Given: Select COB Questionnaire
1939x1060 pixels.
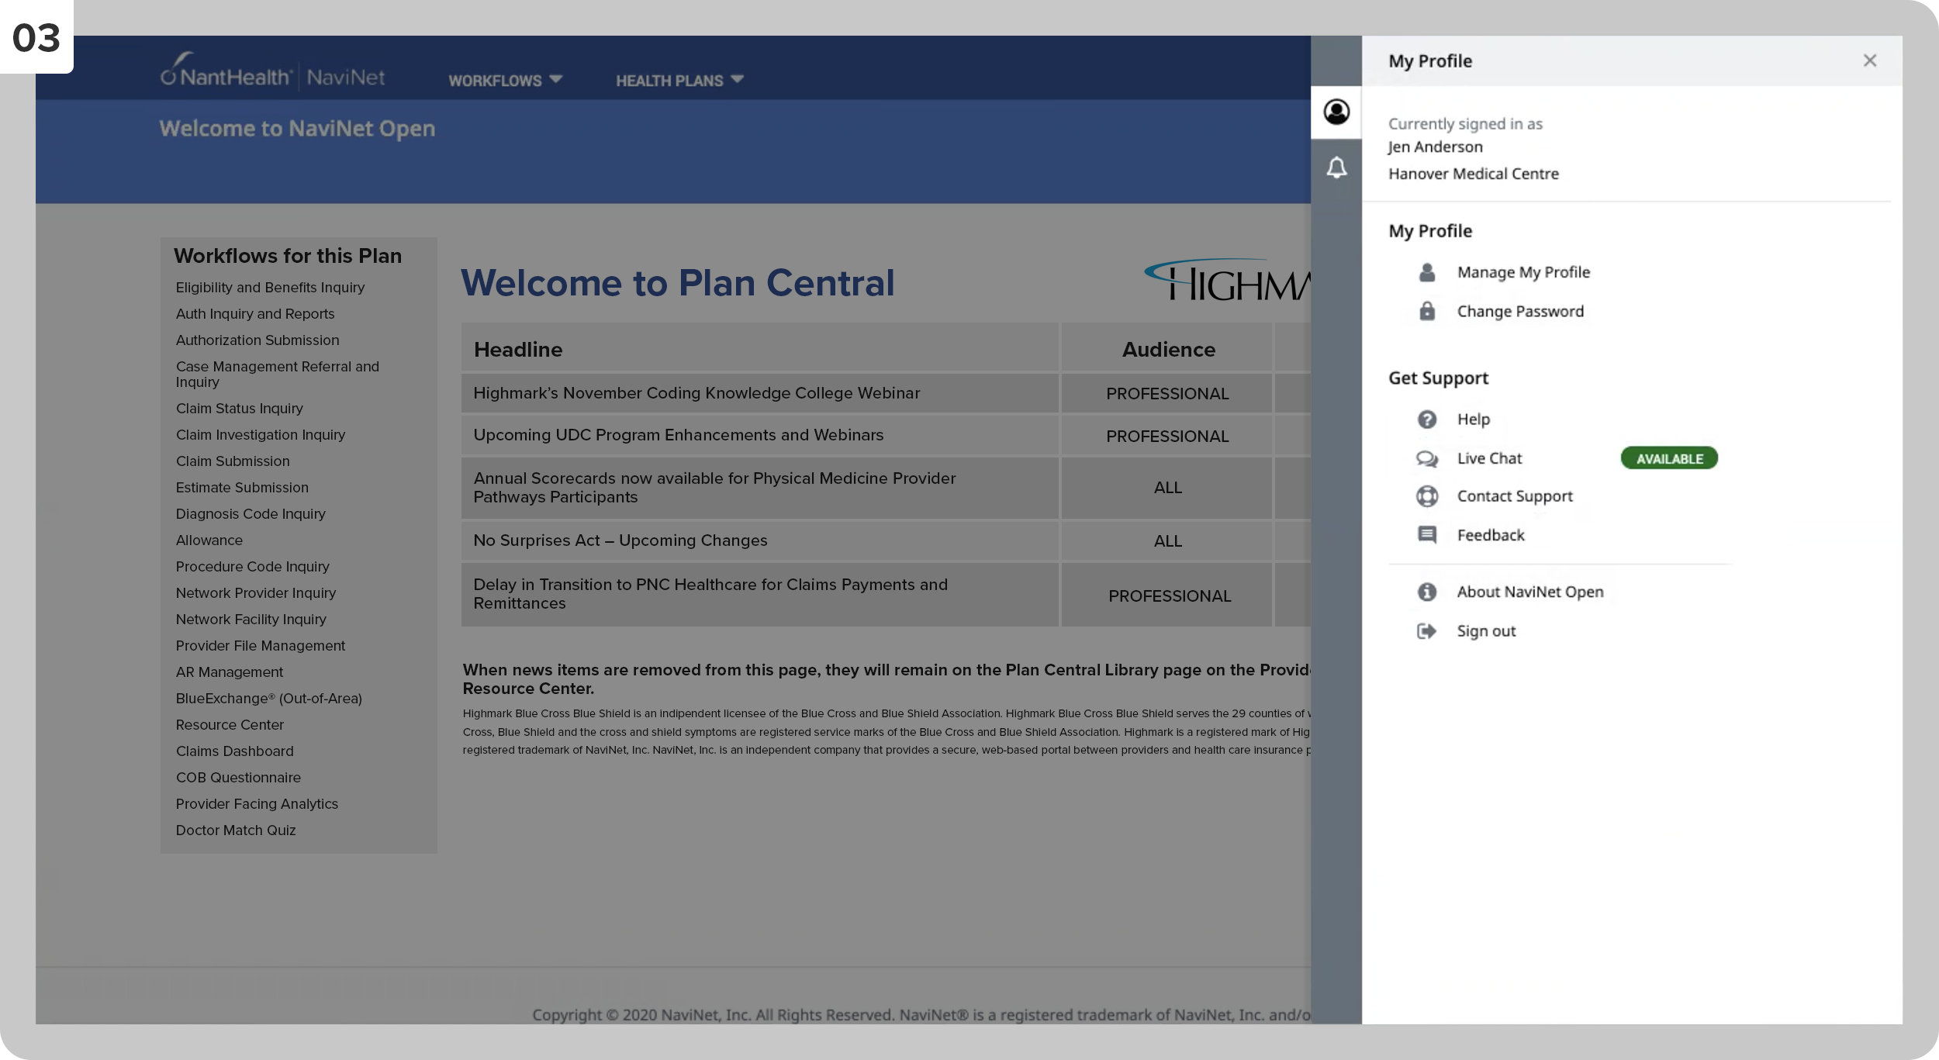Looking at the screenshot, I should click(x=238, y=778).
